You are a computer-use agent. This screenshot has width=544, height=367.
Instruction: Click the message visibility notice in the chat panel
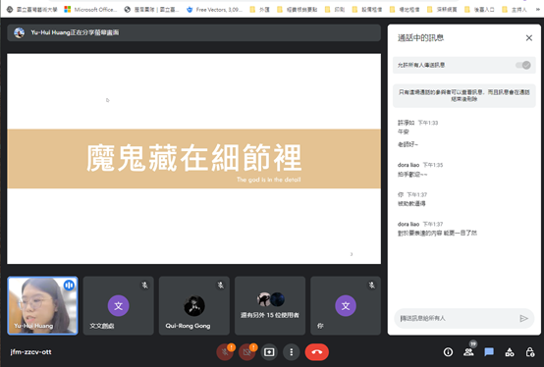coord(463,95)
